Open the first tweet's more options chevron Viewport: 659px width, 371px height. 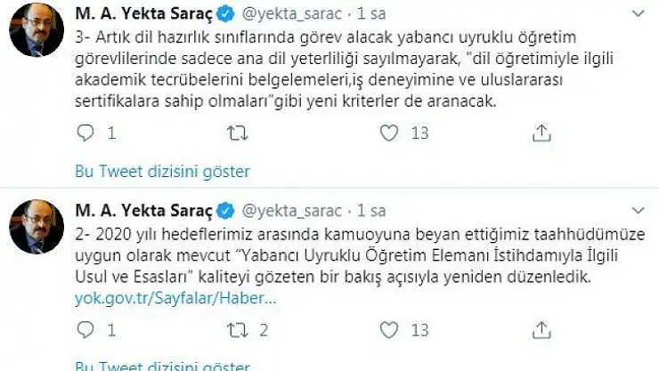[636, 15]
